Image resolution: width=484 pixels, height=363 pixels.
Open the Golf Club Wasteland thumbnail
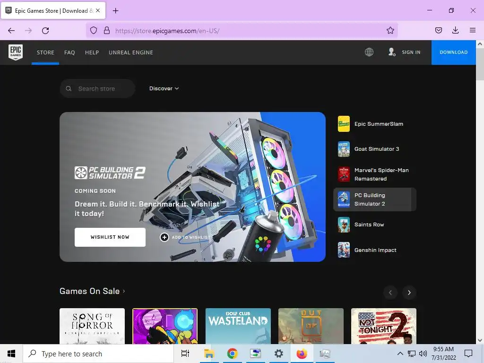click(238, 326)
